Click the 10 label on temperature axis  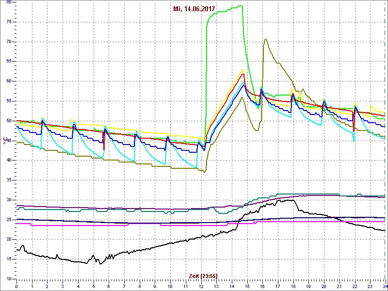click(8, 279)
